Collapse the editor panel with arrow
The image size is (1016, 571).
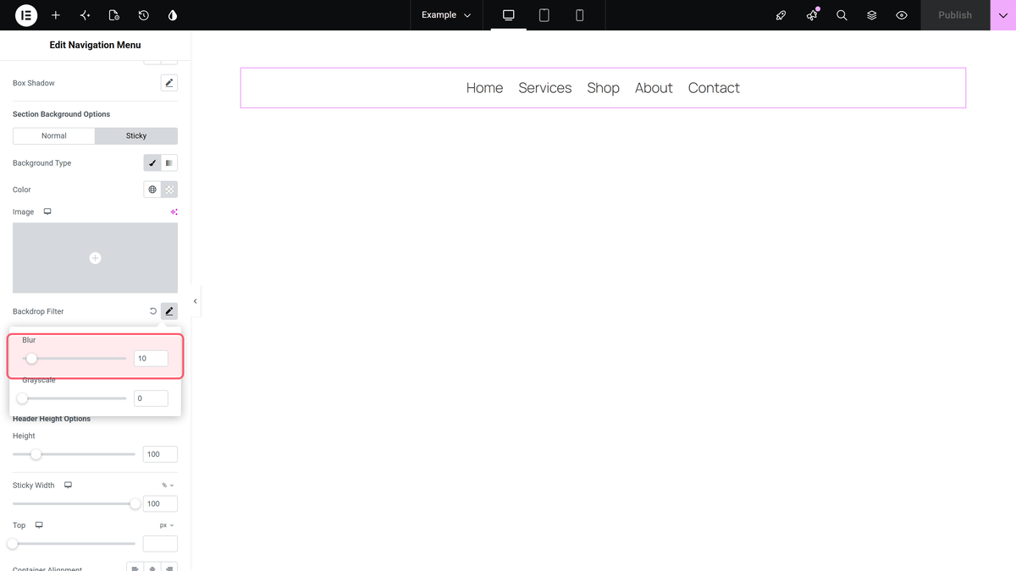(196, 301)
